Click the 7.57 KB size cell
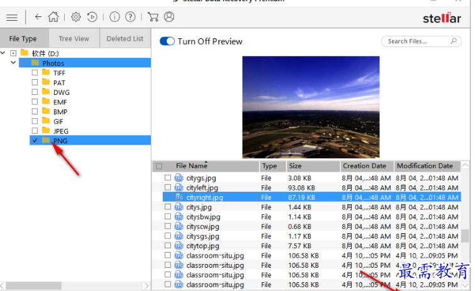The image size is (475, 291). tap(300, 246)
